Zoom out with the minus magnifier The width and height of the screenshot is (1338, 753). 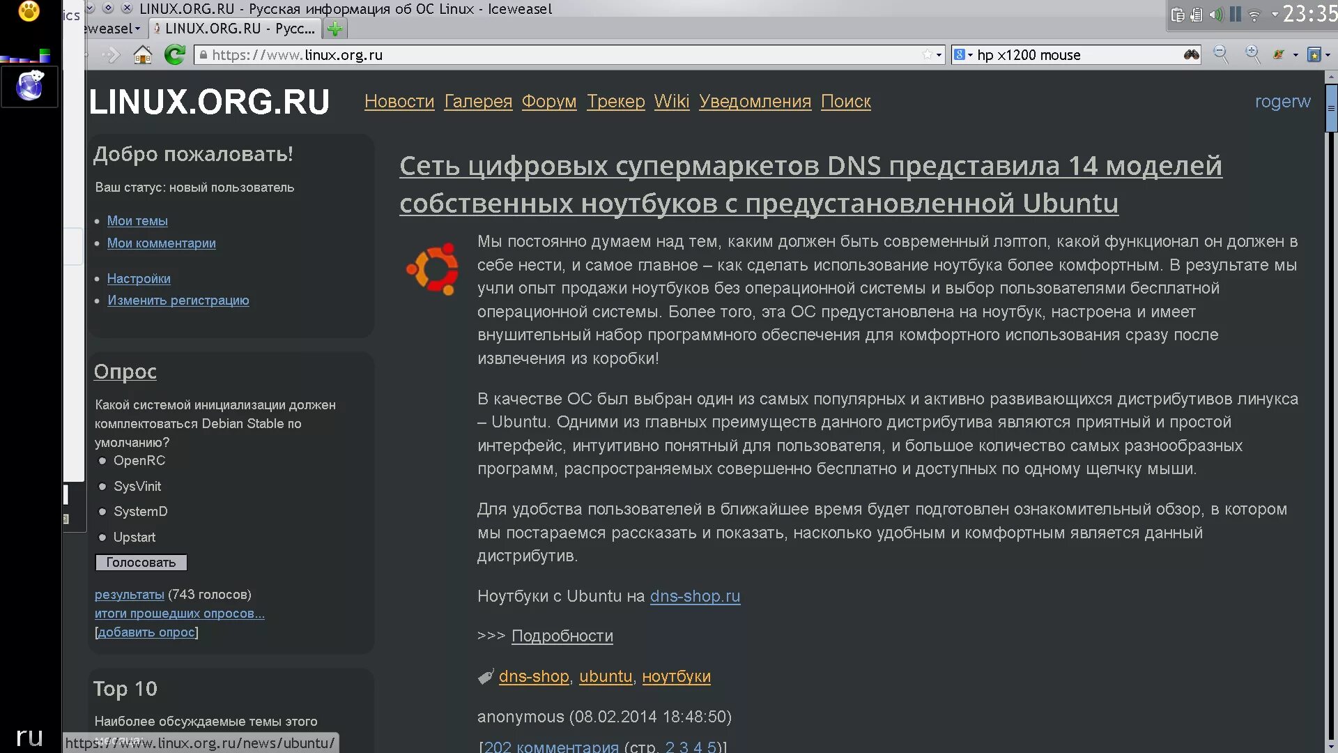(1220, 54)
